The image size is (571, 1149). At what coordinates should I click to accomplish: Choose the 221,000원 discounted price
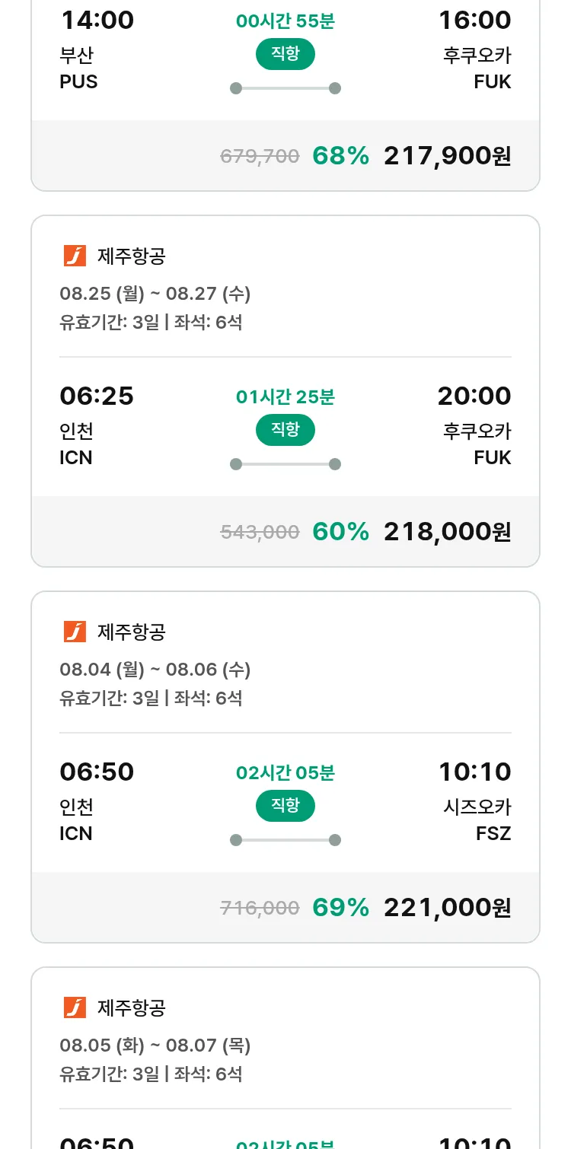click(x=447, y=908)
